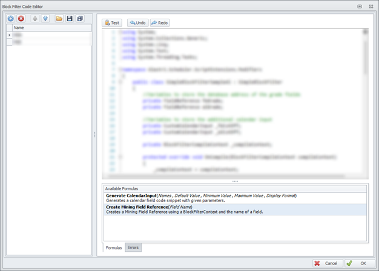
Task: Switch to the Formulas tab
Action: tap(114, 247)
